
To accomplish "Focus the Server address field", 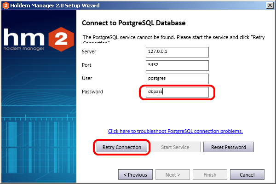I will point(177,52).
